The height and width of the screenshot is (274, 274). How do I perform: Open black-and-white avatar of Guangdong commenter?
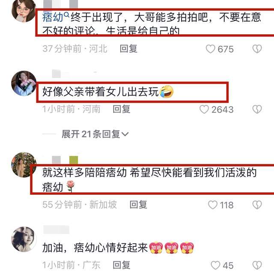pos(24,239)
